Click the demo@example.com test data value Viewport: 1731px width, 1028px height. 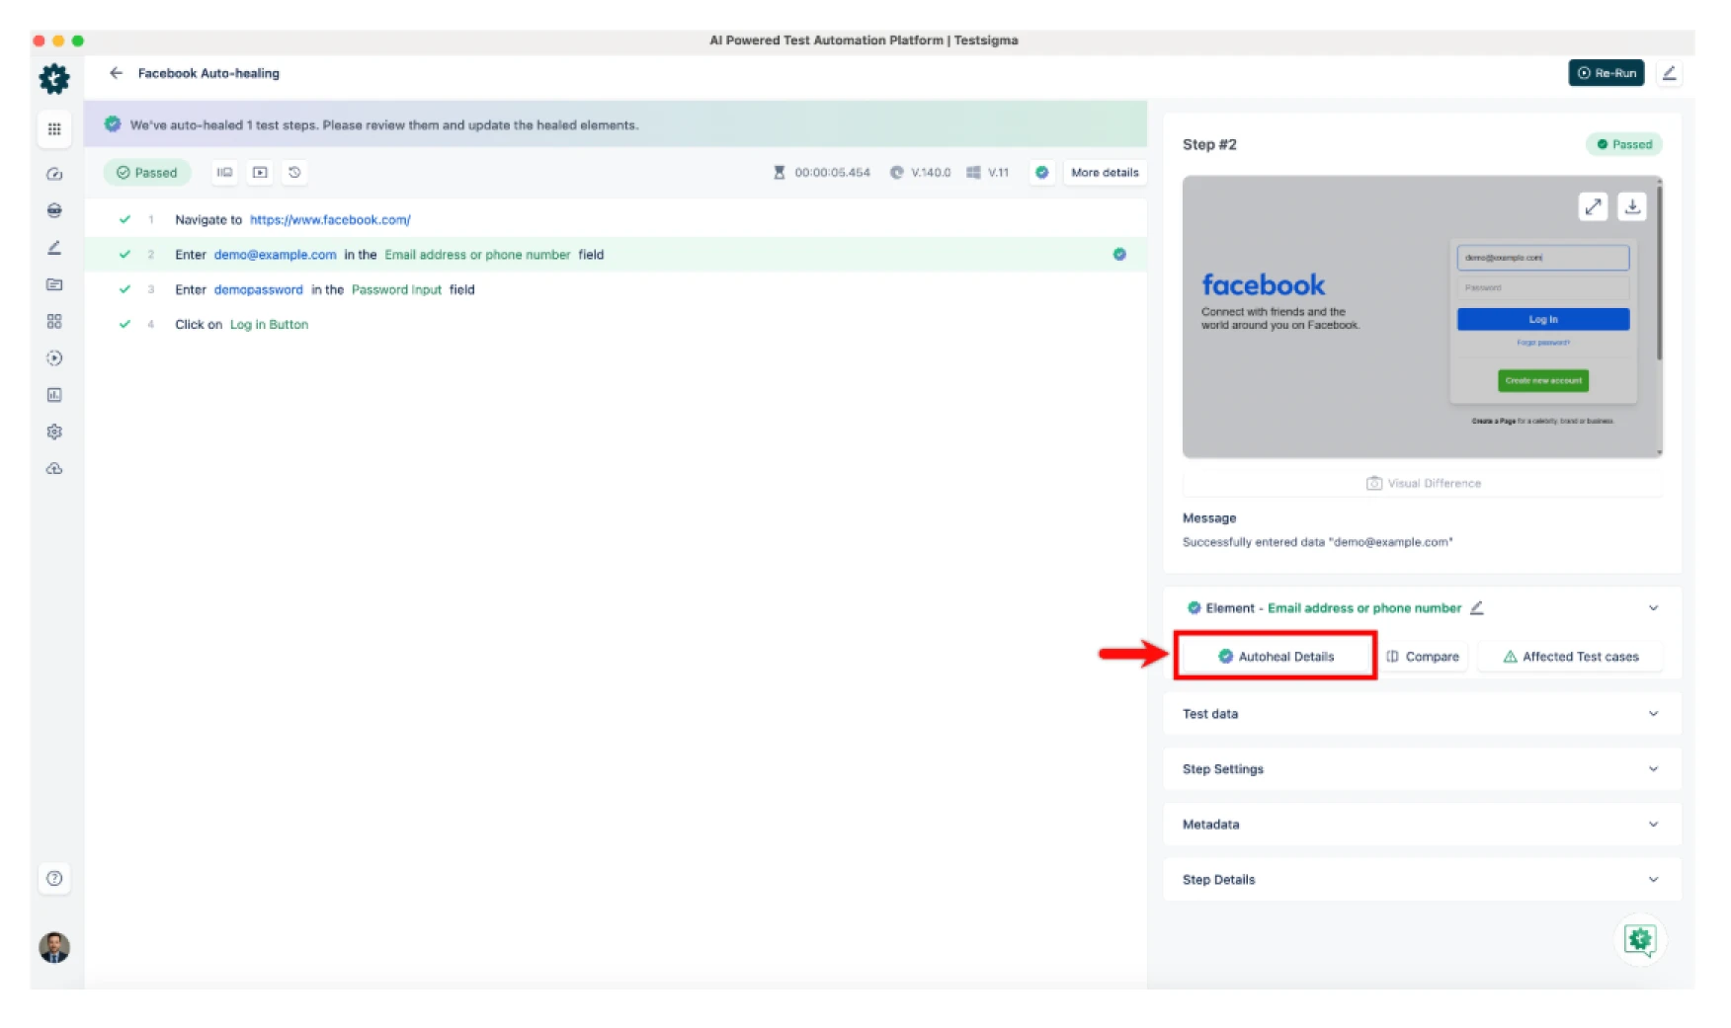pyautogui.click(x=275, y=255)
